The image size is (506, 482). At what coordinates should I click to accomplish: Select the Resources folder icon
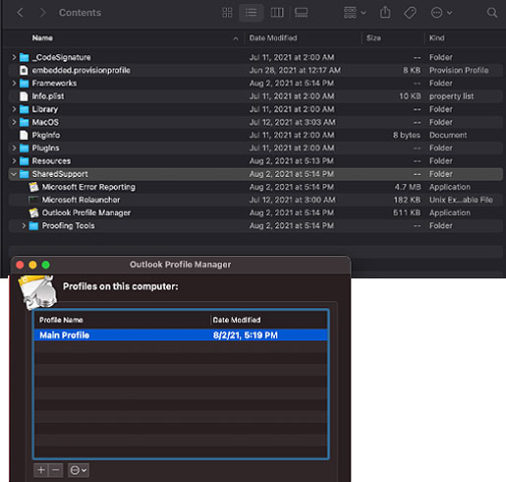tap(24, 161)
